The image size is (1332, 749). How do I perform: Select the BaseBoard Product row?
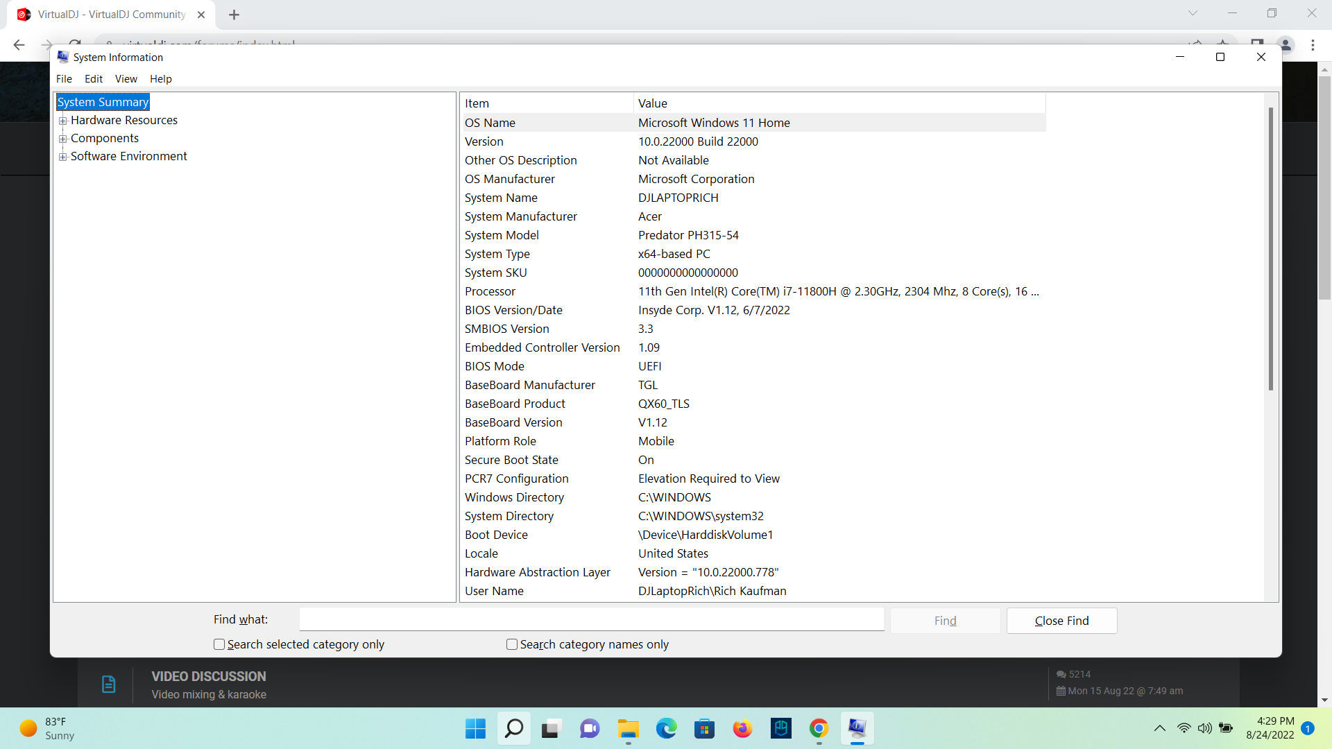coord(754,404)
